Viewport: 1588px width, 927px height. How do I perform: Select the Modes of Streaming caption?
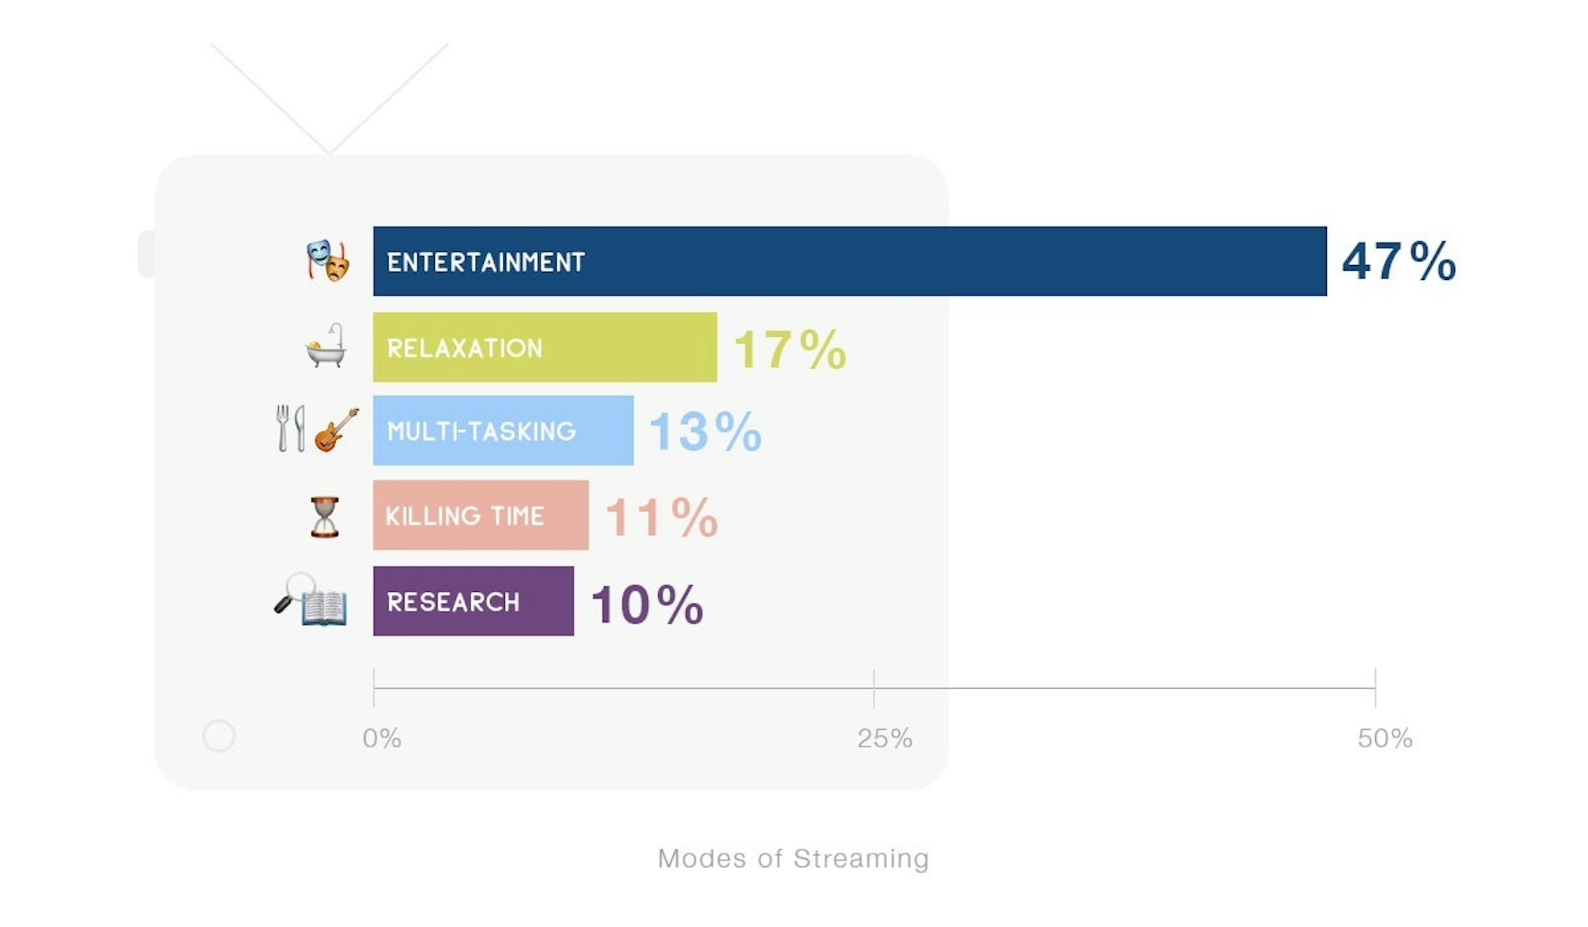(793, 858)
